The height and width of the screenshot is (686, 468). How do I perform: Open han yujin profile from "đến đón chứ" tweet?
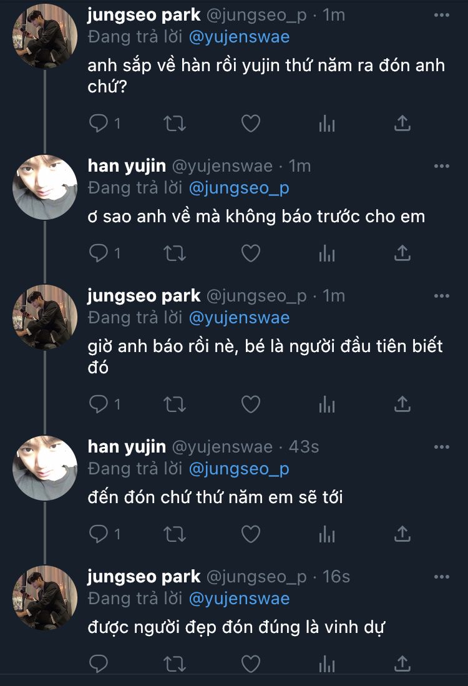[x=127, y=447]
